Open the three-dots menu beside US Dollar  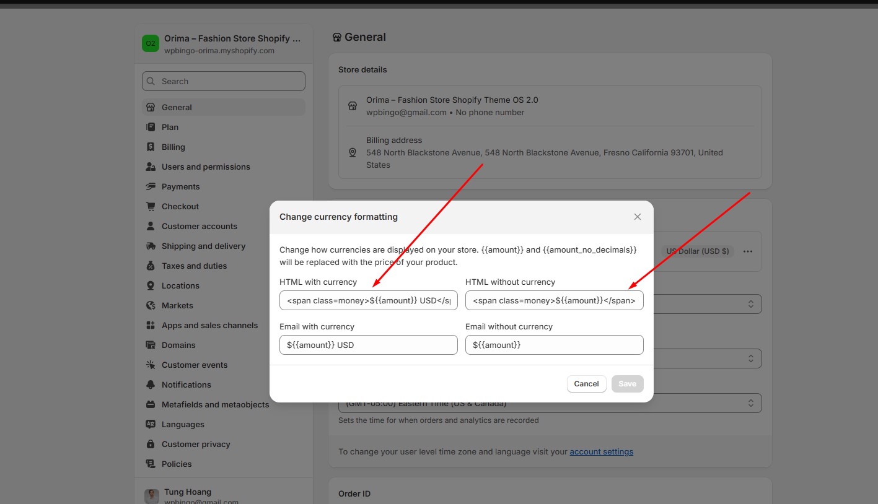748,251
